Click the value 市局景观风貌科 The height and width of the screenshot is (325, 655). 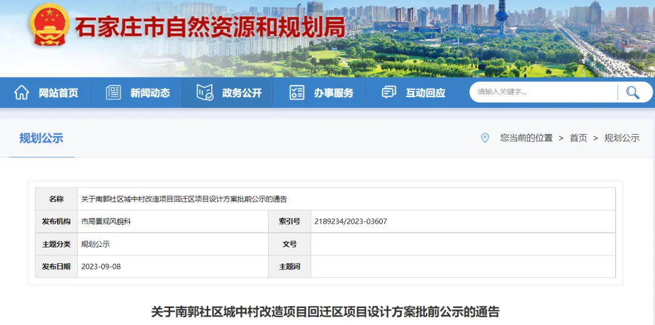[x=106, y=221]
